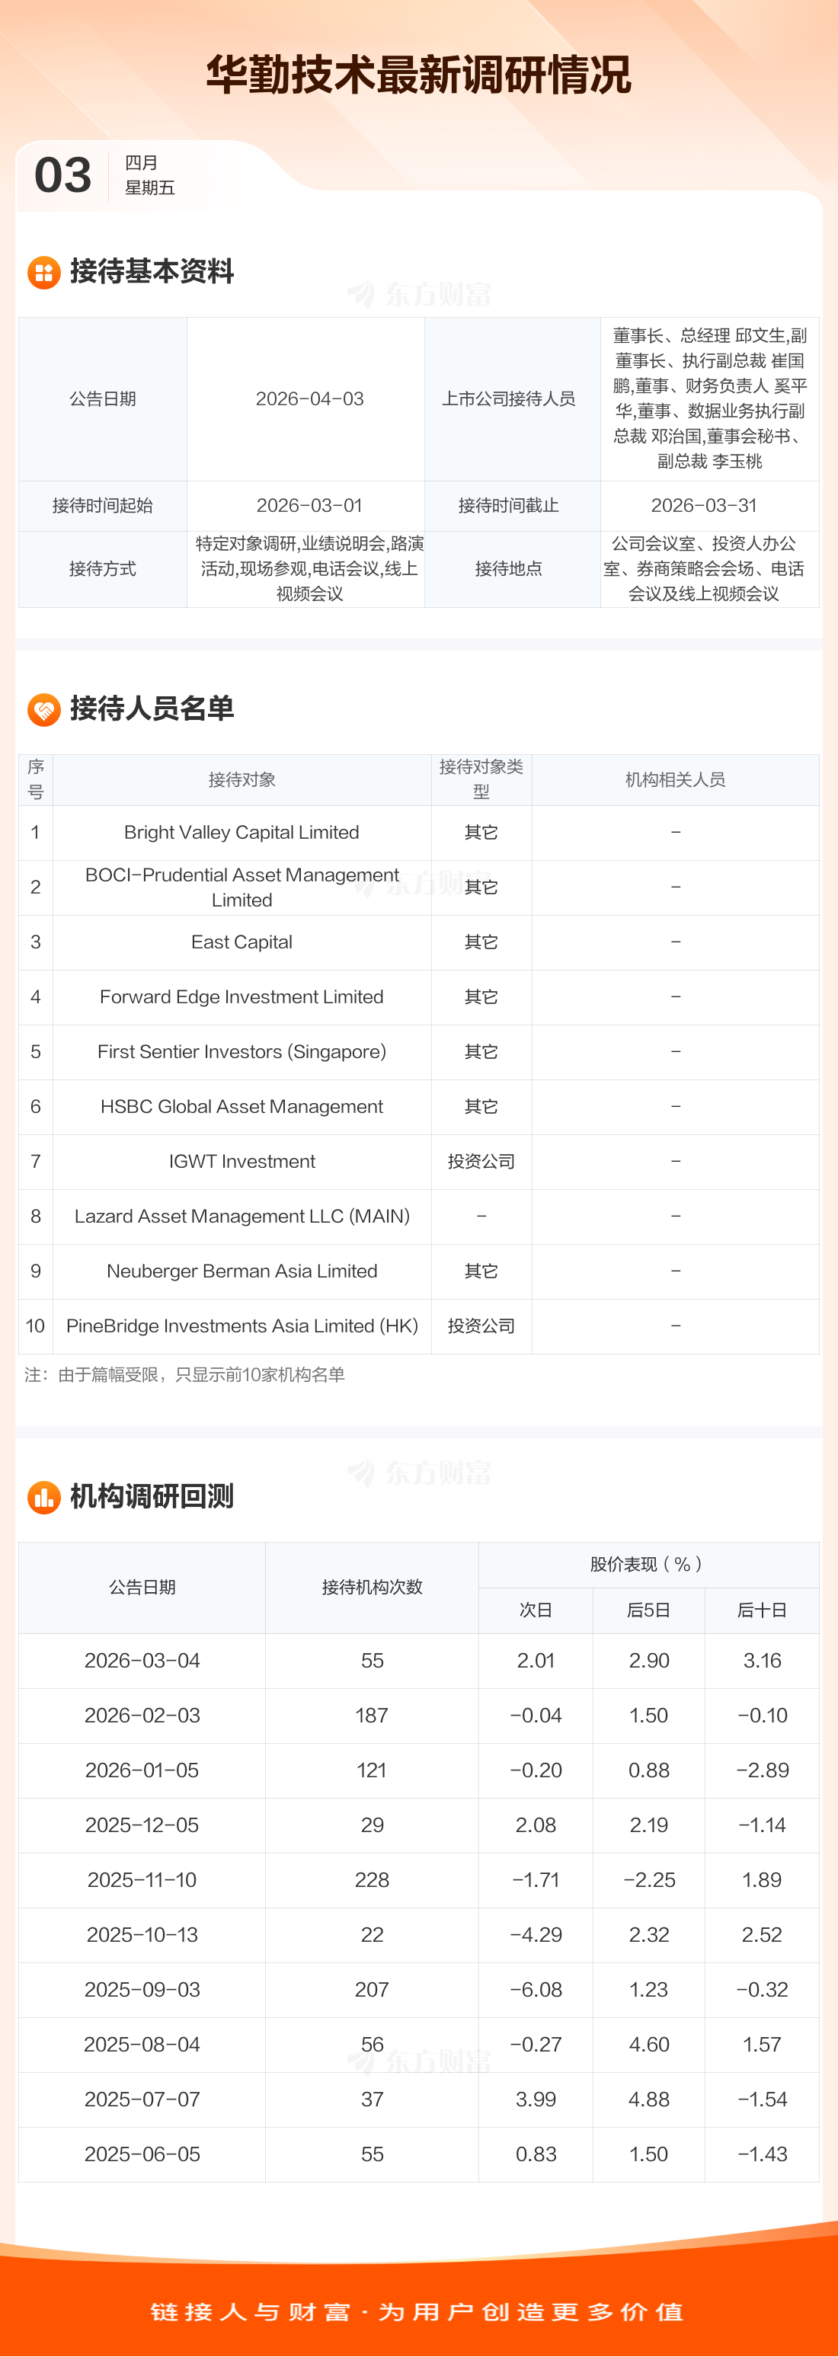Click the 接待时间截止 value 2026-03-31
Screen dimensions: 838x2357
[x=703, y=505]
